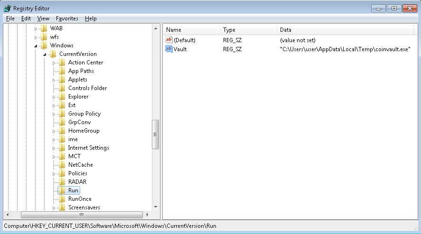Select the Run key label
The image size is (421, 234).
(73, 190)
